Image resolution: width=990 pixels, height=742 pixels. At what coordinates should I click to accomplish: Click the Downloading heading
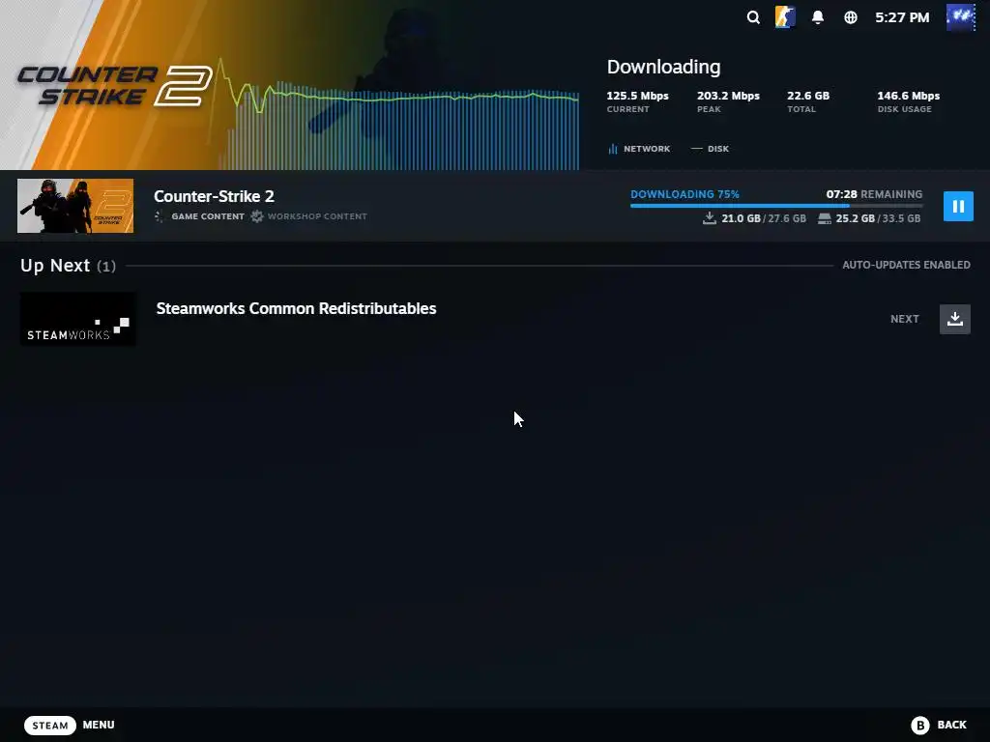[663, 67]
